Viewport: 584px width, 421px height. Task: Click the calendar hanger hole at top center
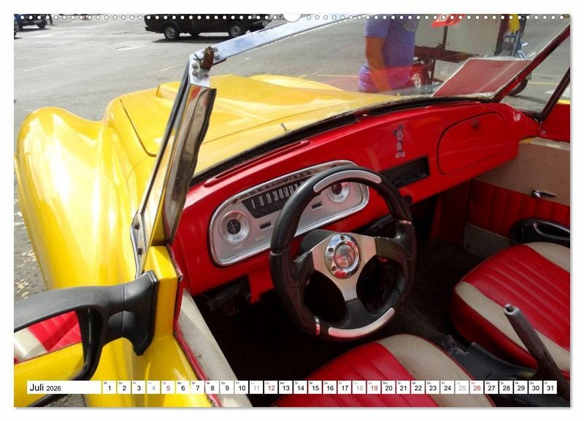292,16
